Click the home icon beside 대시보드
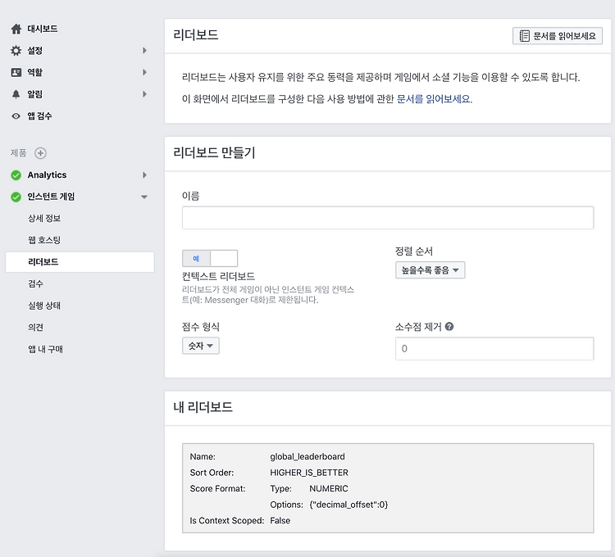The width and height of the screenshot is (615, 557). (x=16, y=29)
